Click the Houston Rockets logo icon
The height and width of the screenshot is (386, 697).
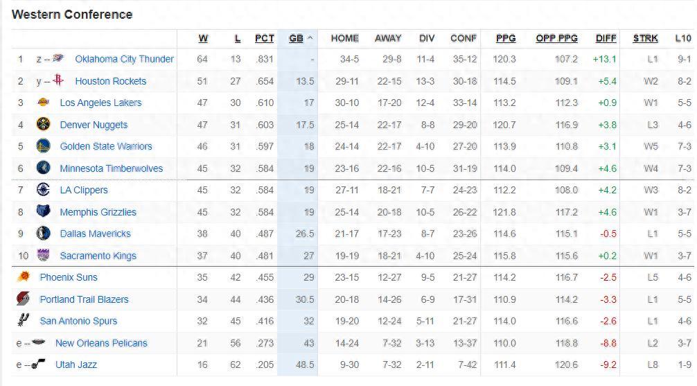58,81
